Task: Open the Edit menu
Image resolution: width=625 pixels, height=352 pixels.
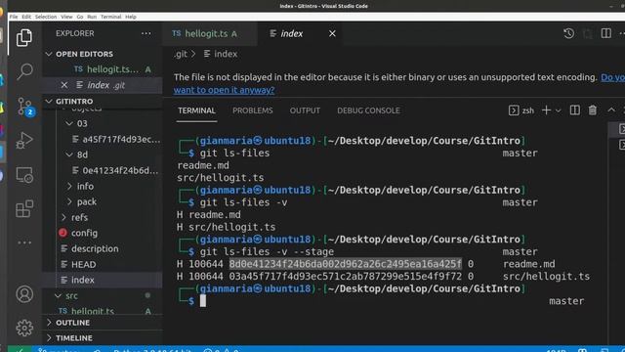Action: pyautogui.click(x=26, y=17)
